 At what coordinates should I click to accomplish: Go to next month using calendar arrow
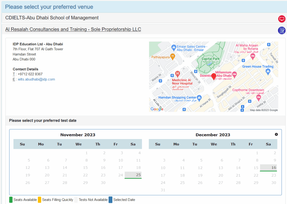tap(276, 134)
